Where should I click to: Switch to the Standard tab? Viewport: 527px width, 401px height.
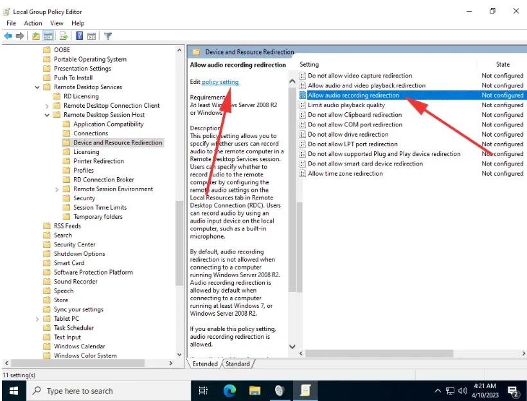pos(238,364)
